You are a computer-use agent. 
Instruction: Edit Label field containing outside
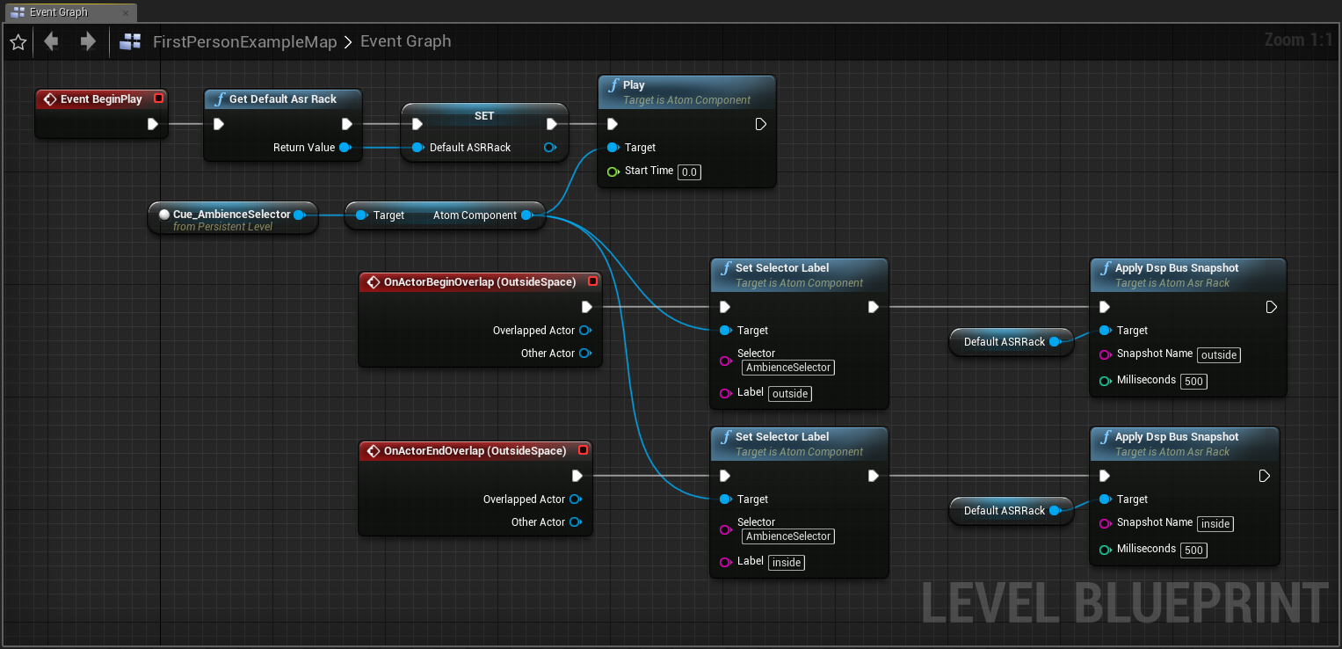(x=790, y=394)
